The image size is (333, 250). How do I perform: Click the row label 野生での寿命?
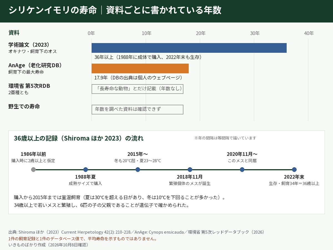pos(24,106)
